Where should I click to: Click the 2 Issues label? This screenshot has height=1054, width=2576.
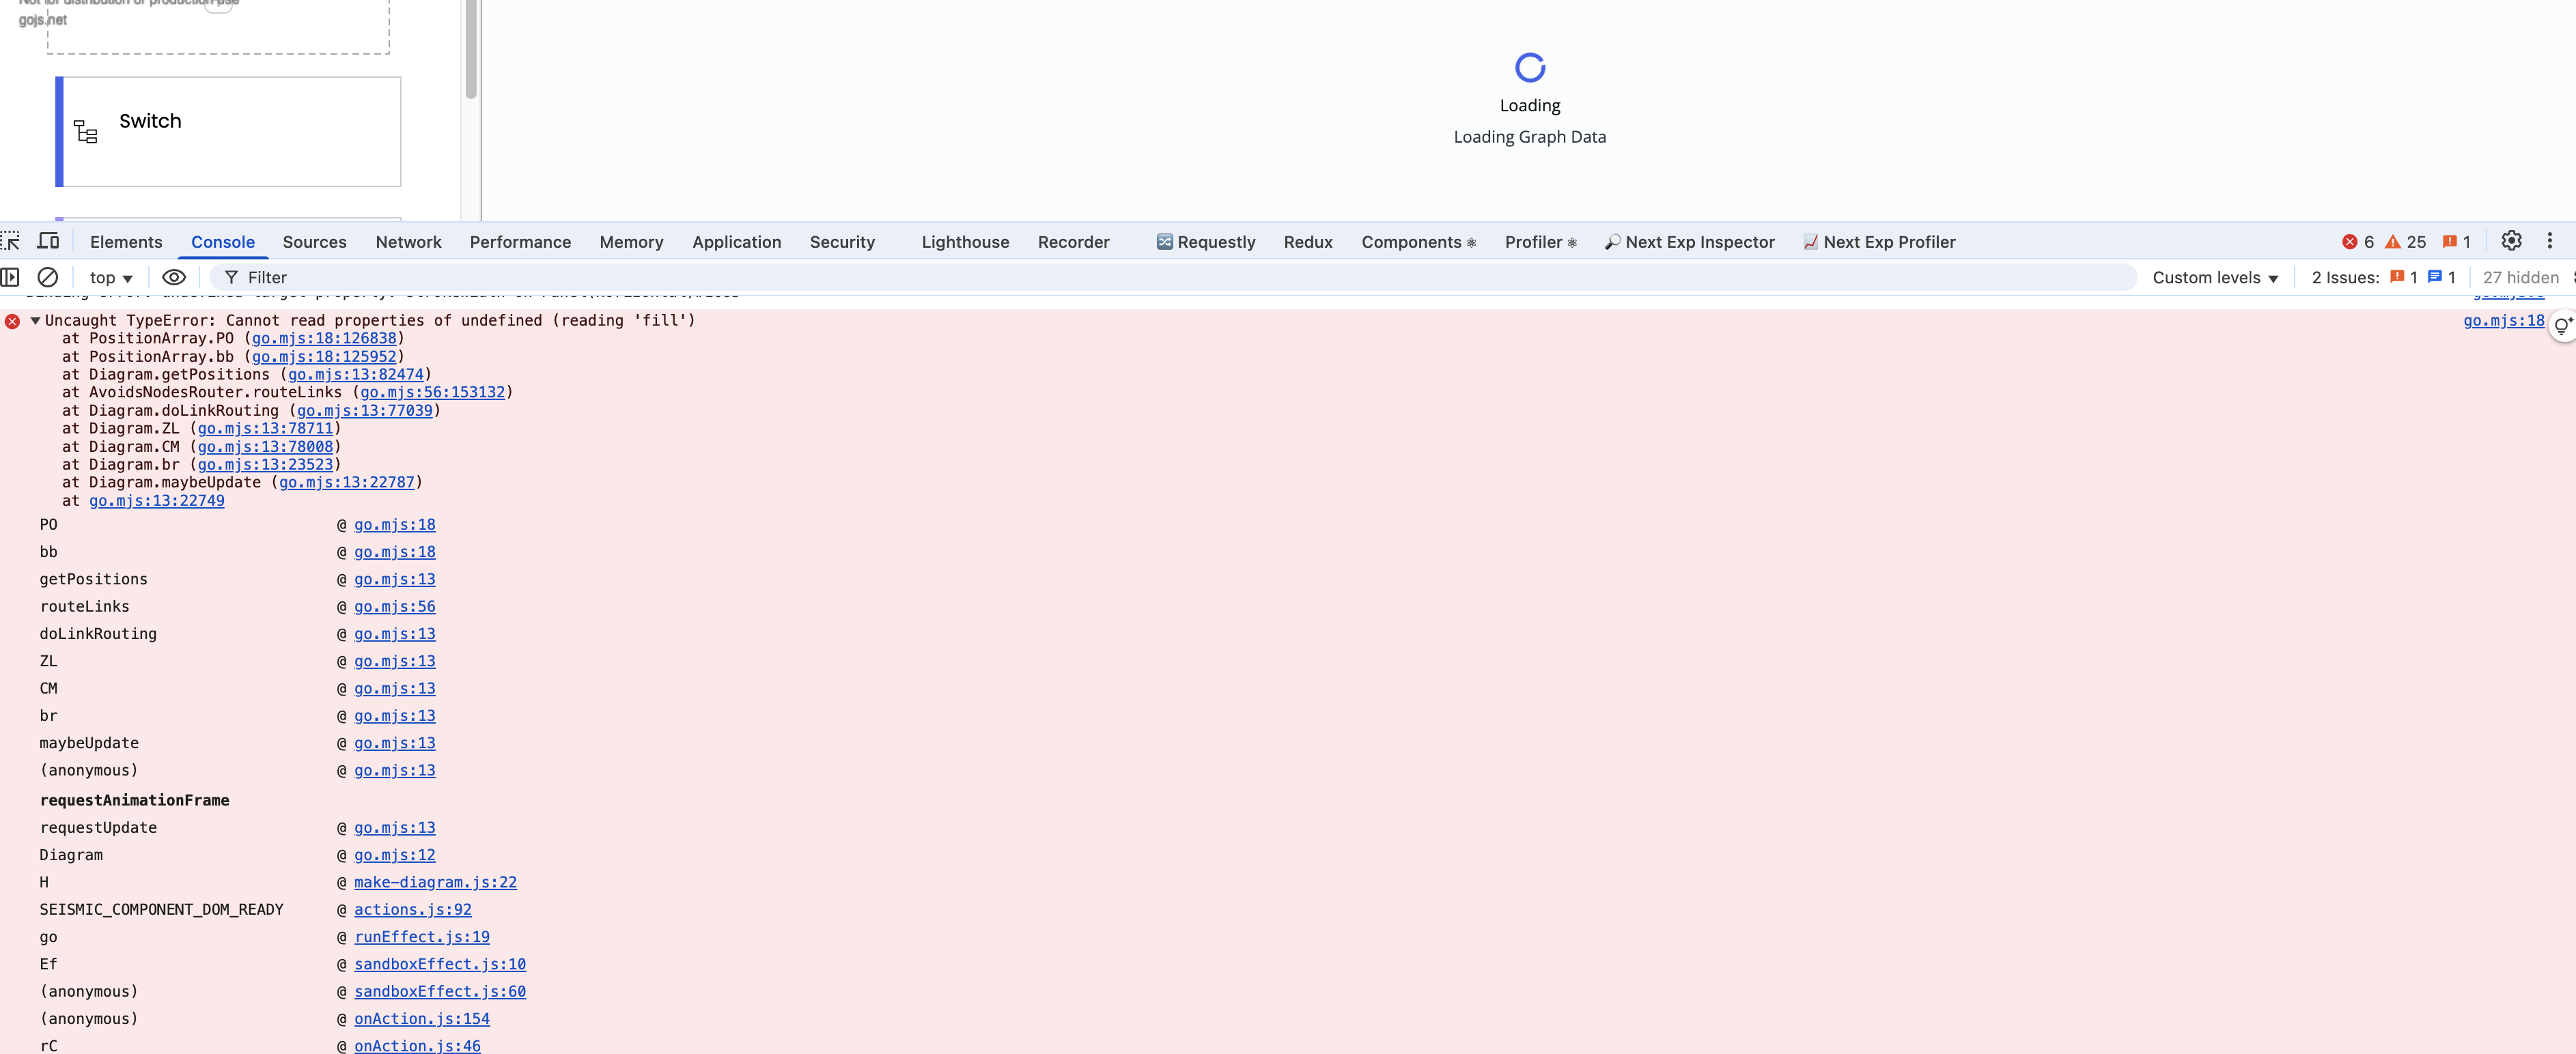coord(2344,278)
